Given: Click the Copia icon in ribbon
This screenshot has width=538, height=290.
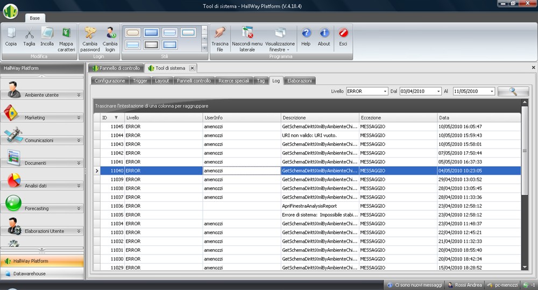Looking at the screenshot, I should (x=11, y=33).
